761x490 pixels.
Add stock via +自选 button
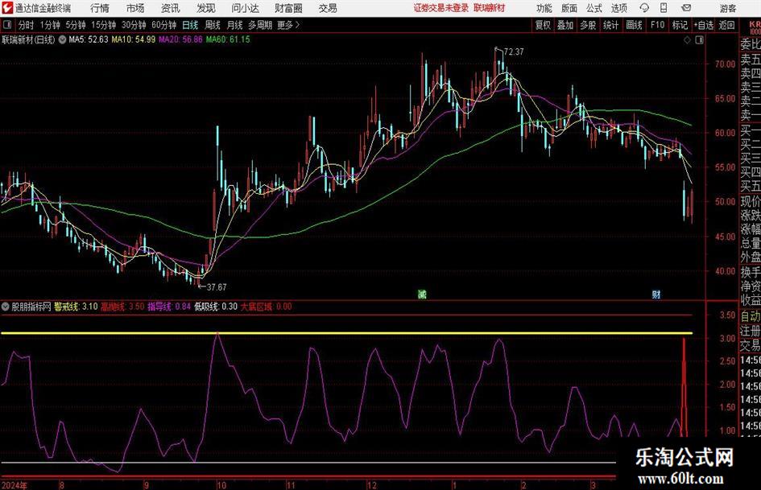coord(703,25)
